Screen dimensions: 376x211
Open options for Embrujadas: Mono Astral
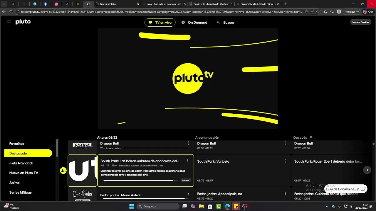[x=188, y=195]
